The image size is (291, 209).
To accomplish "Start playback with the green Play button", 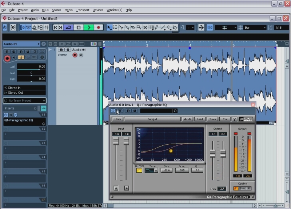I will (x=89, y=27).
